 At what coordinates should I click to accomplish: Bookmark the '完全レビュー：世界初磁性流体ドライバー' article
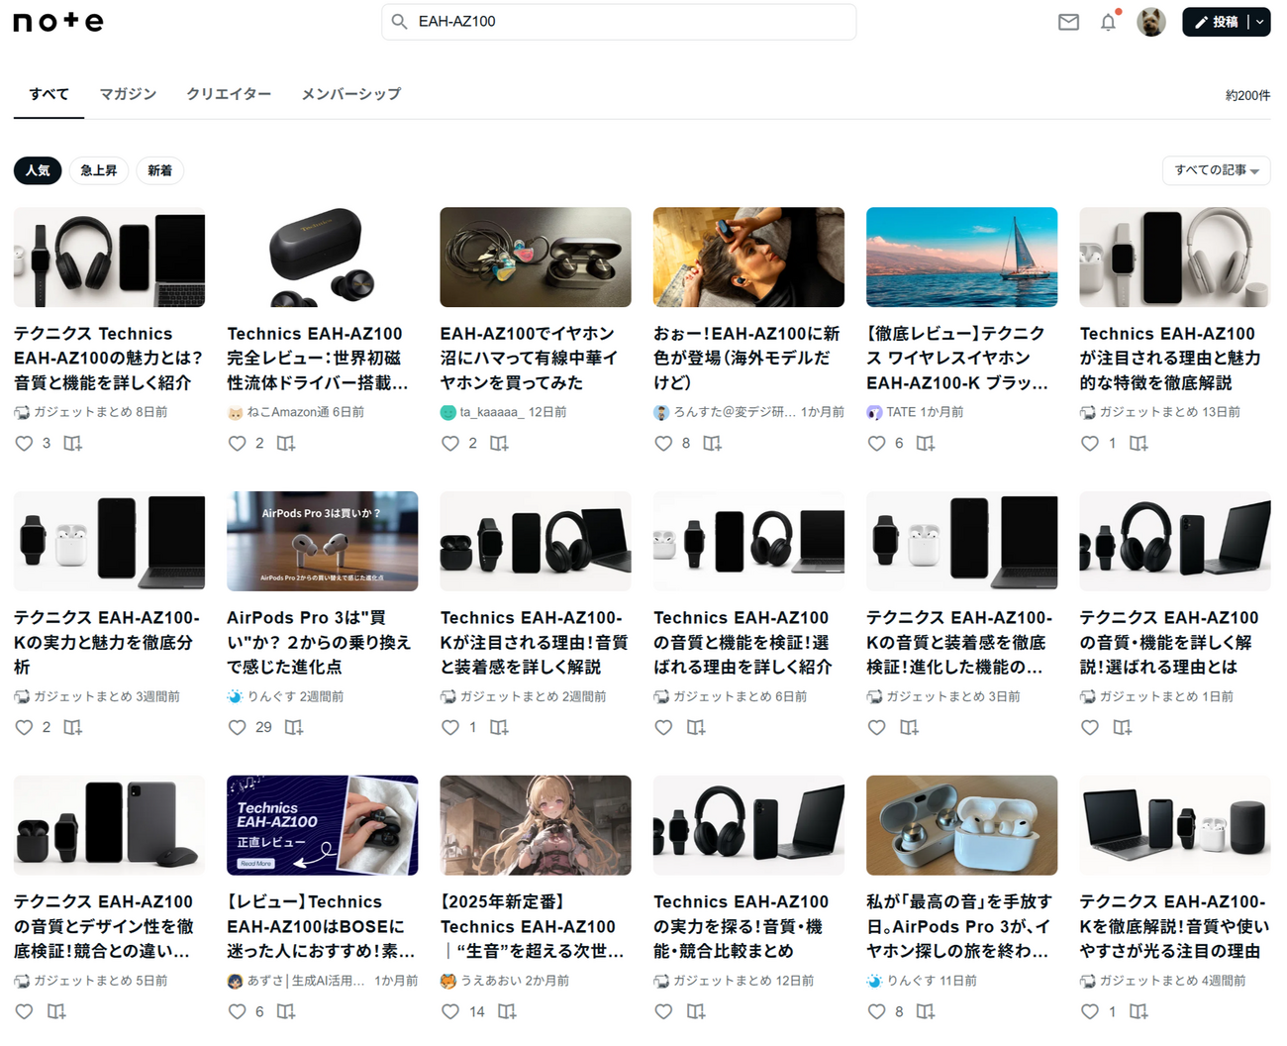tap(285, 444)
